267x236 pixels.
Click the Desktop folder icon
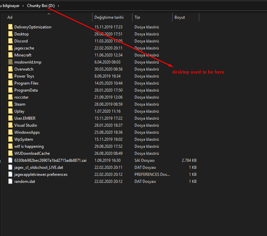(x=10, y=34)
